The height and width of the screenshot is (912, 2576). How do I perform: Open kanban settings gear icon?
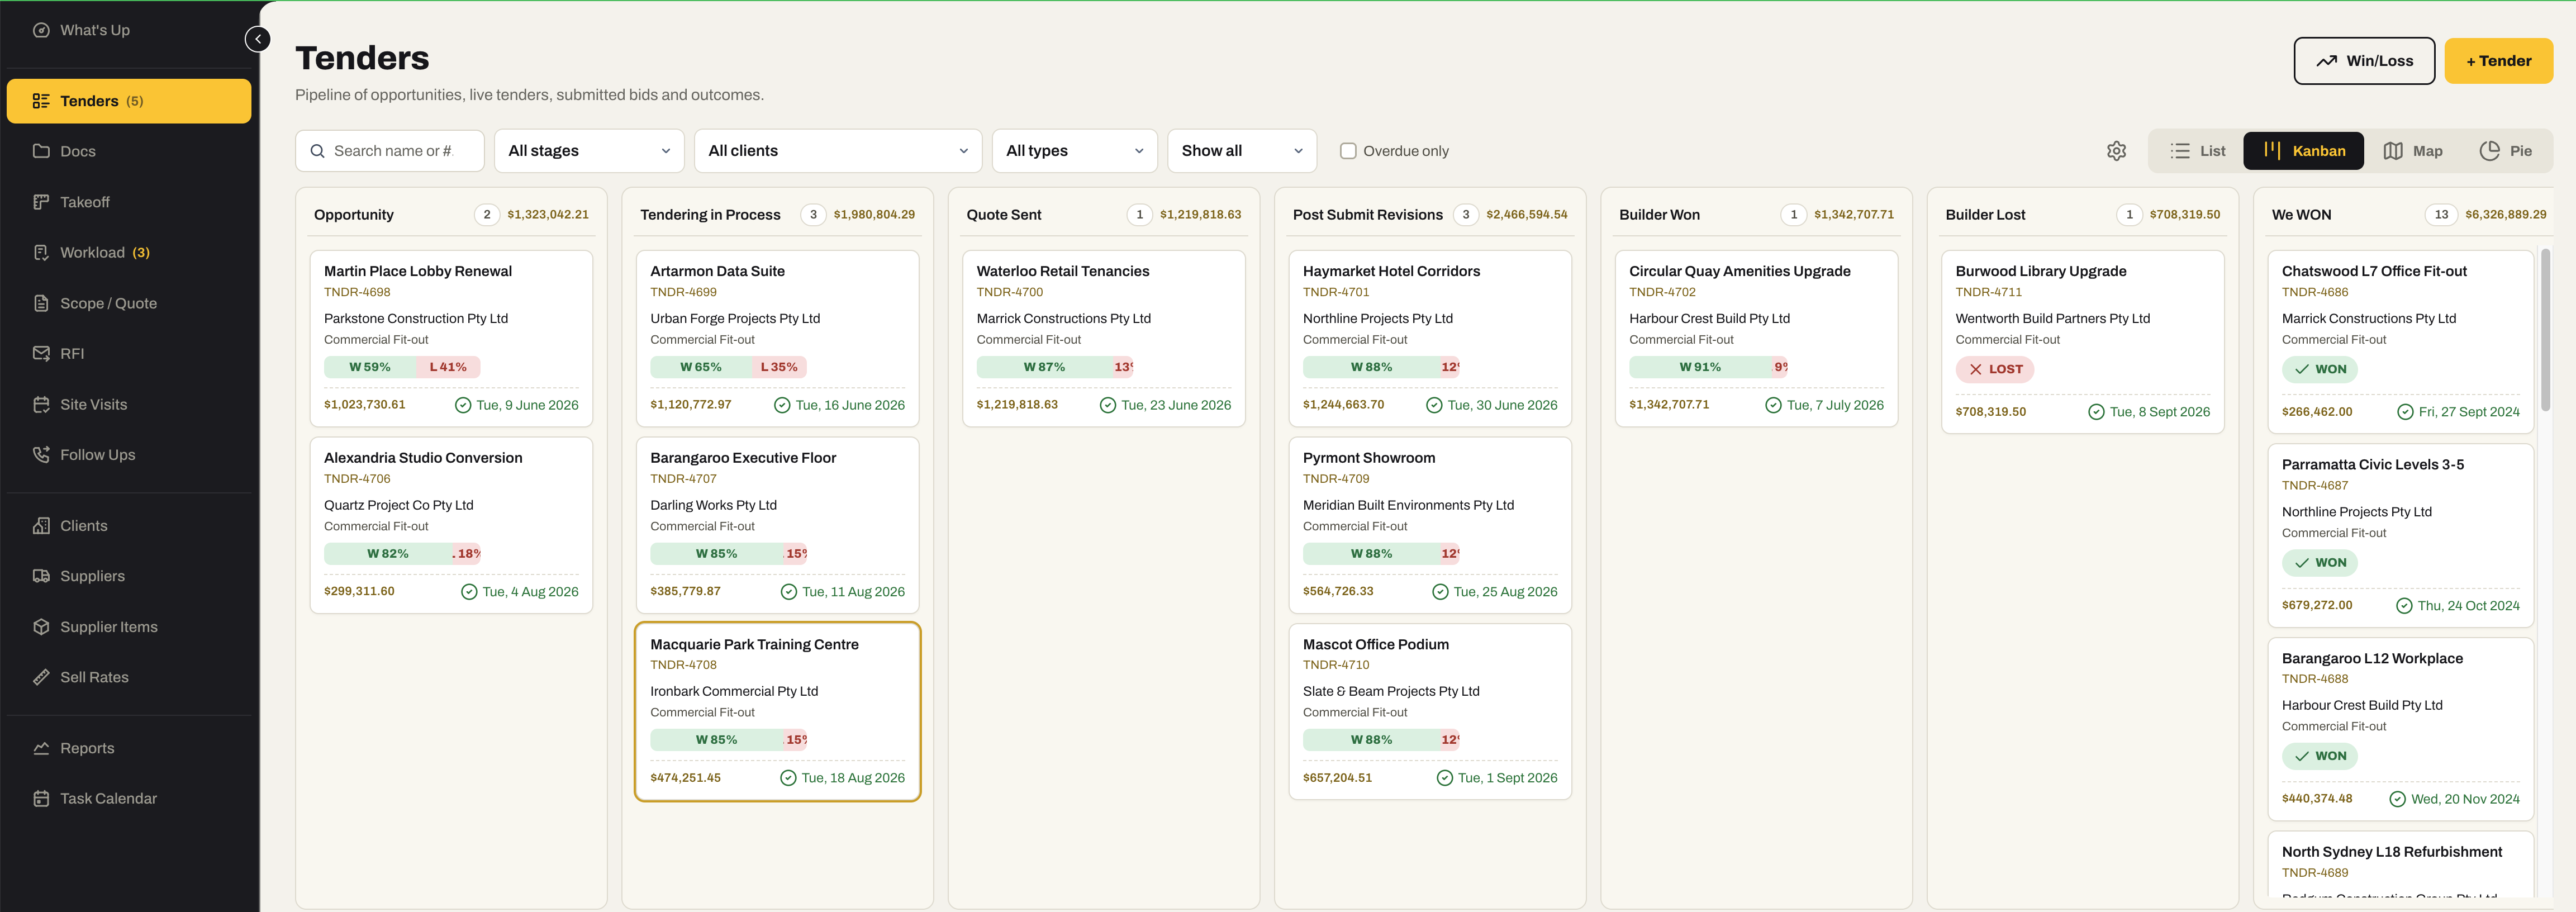pos(2116,151)
